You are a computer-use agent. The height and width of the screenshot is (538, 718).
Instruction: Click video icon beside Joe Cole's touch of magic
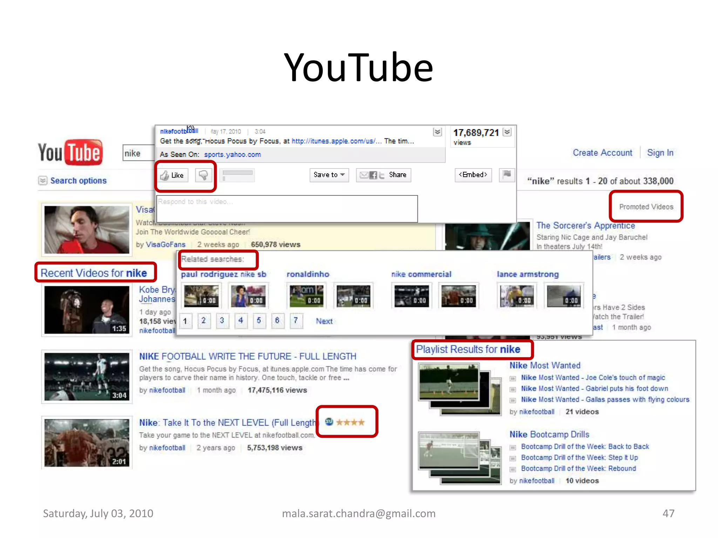(x=513, y=378)
